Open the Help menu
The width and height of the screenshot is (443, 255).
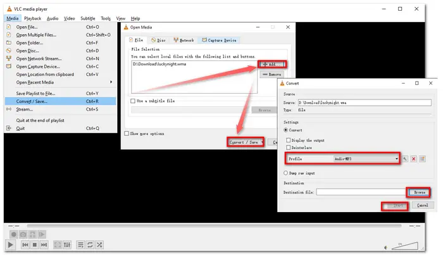(x=135, y=18)
